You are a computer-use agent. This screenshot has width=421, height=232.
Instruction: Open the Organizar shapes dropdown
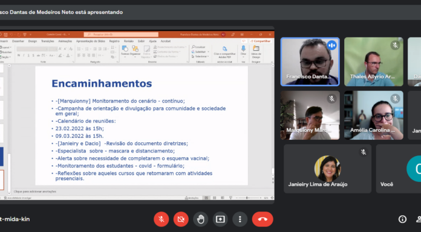point(135,51)
